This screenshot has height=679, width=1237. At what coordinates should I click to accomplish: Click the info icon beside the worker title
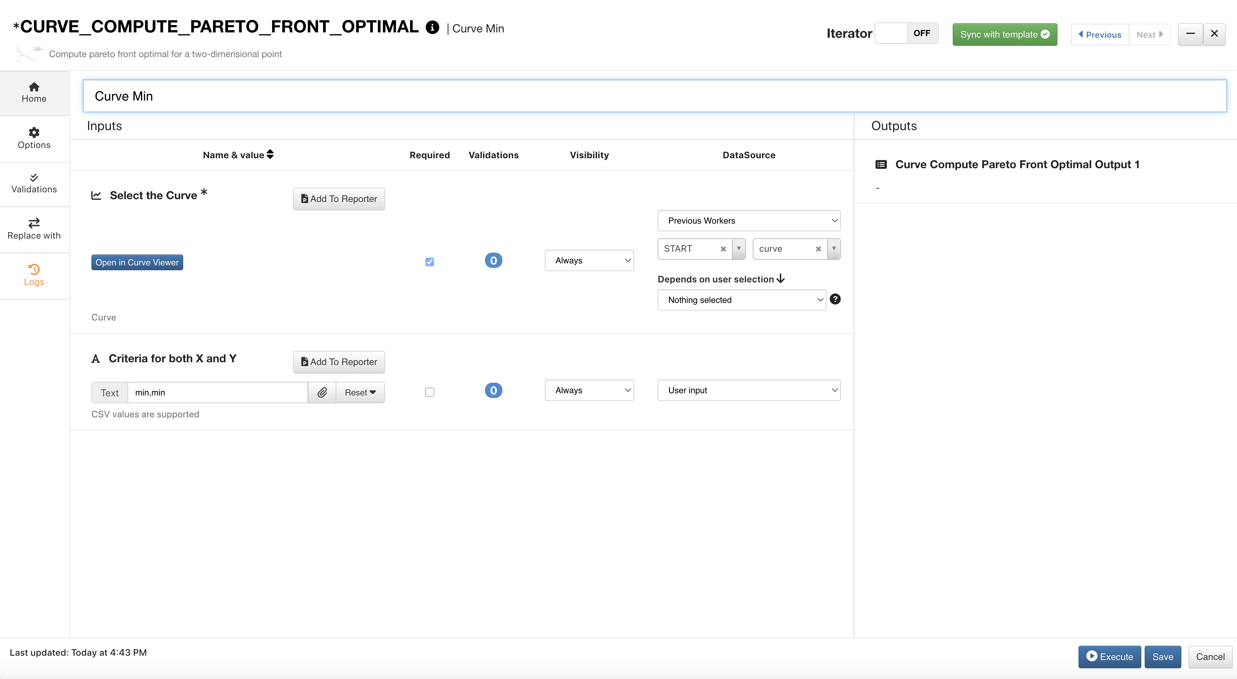click(432, 27)
